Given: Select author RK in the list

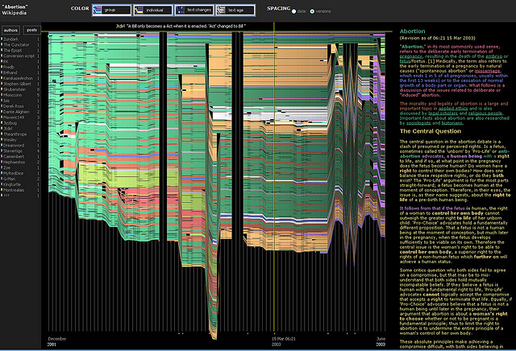Looking at the screenshot, I should pos(6,61).
